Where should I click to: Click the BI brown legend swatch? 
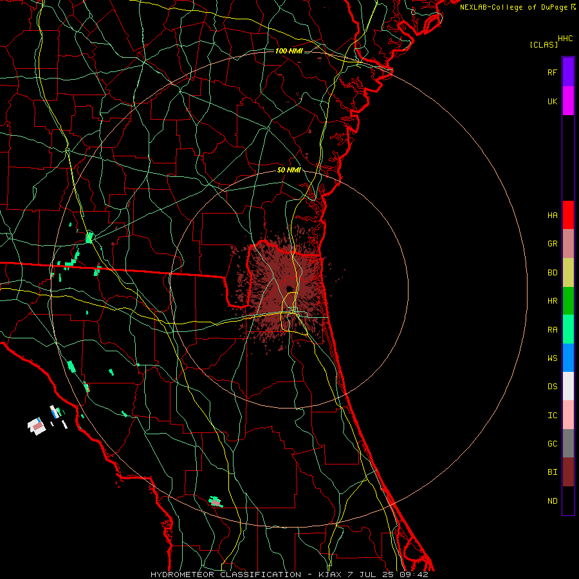[568, 472]
